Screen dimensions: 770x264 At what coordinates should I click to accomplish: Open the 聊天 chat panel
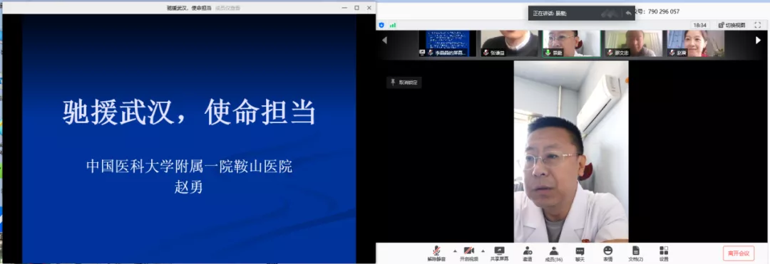pos(580,253)
